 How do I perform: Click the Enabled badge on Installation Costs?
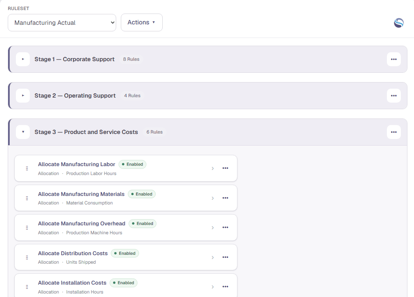(x=123, y=283)
